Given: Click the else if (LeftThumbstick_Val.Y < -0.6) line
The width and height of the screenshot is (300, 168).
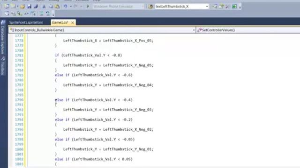Looking at the screenshot, I should coord(94,75).
